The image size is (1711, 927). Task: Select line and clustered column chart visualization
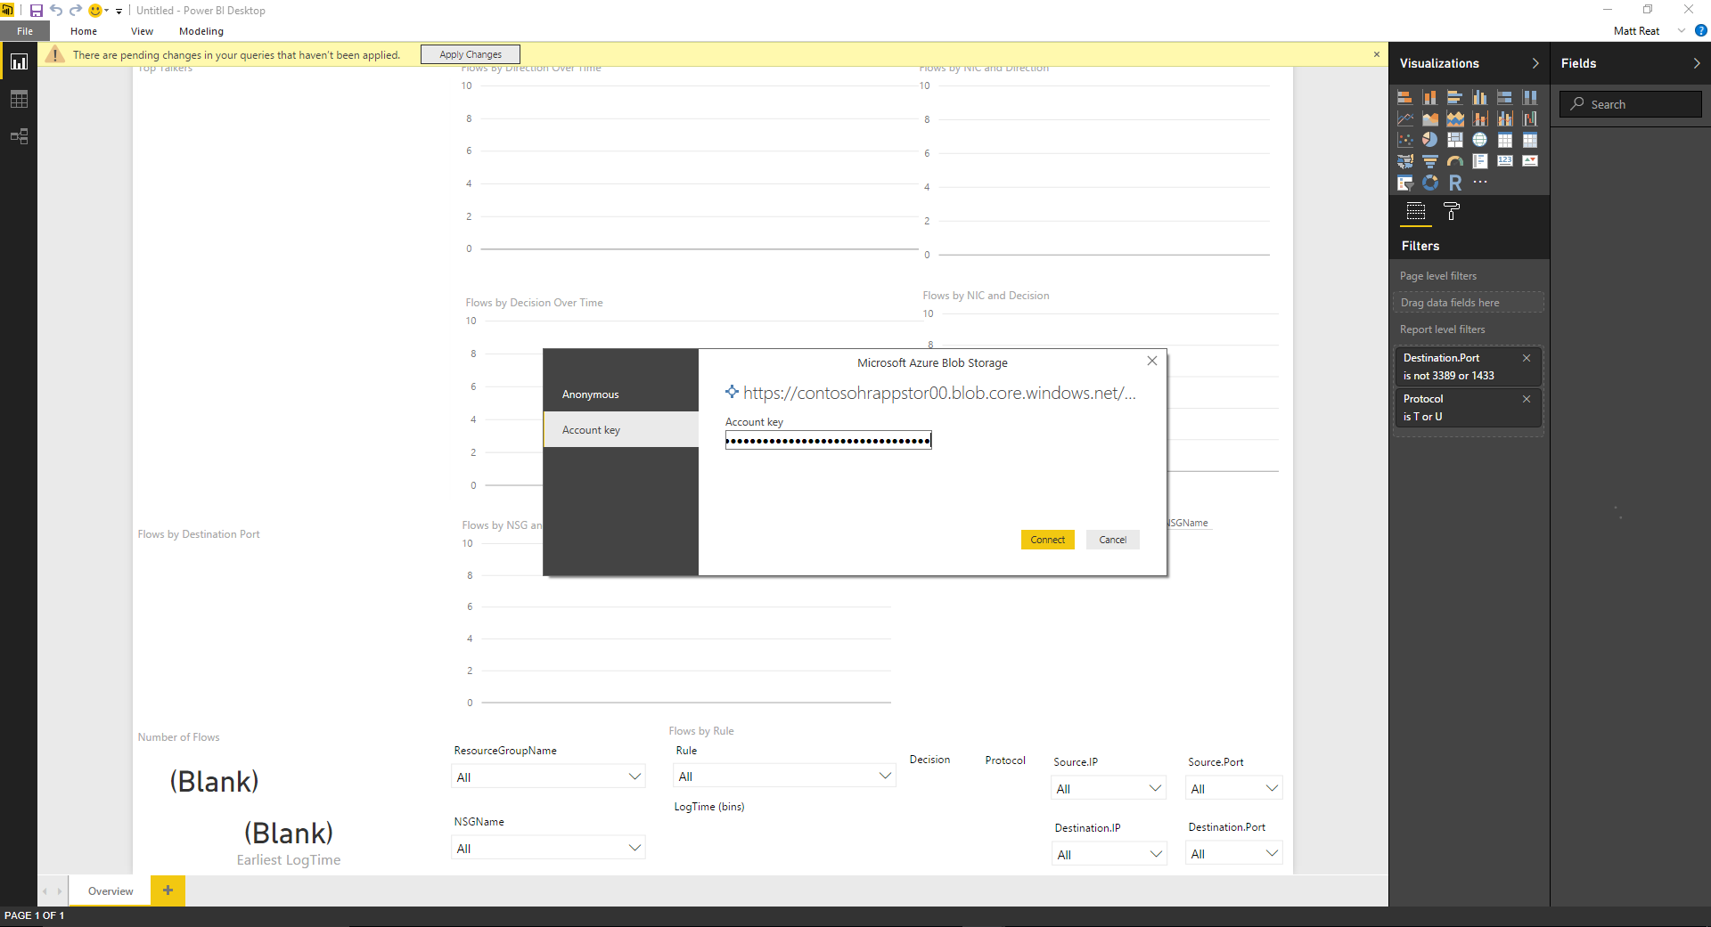coord(1505,118)
